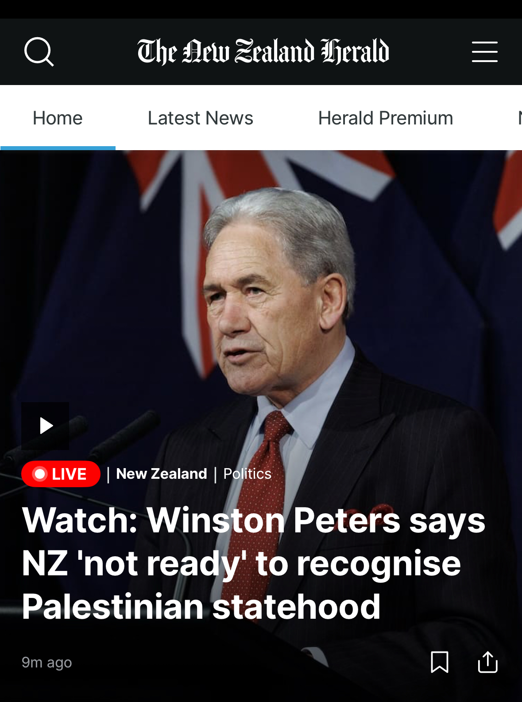The height and width of the screenshot is (702, 522).
Task: Share the article using the share icon
Action: click(487, 662)
